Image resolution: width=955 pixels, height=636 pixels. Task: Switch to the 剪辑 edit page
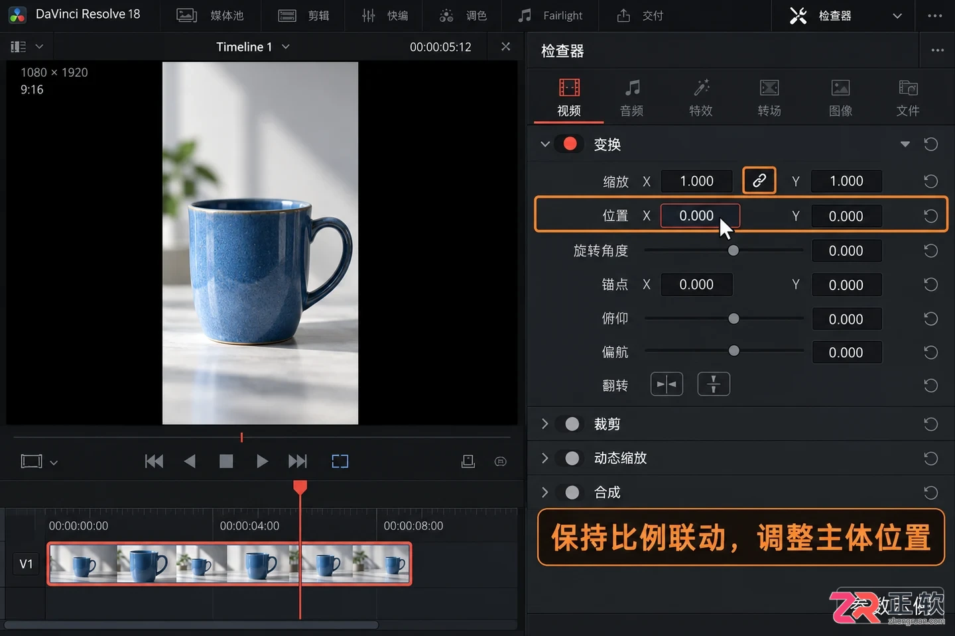pyautogui.click(x=303, y=15)
